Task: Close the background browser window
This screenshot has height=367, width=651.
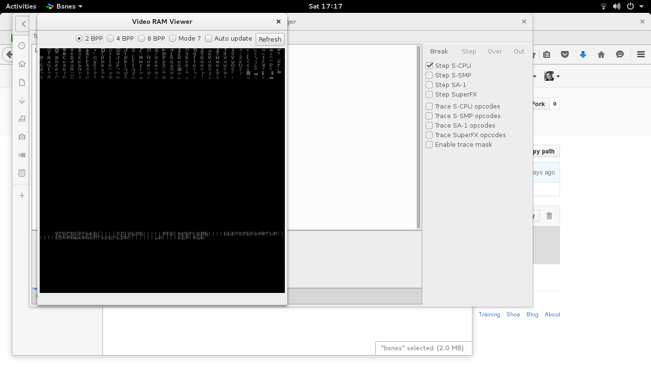Action: pos(642,22)
